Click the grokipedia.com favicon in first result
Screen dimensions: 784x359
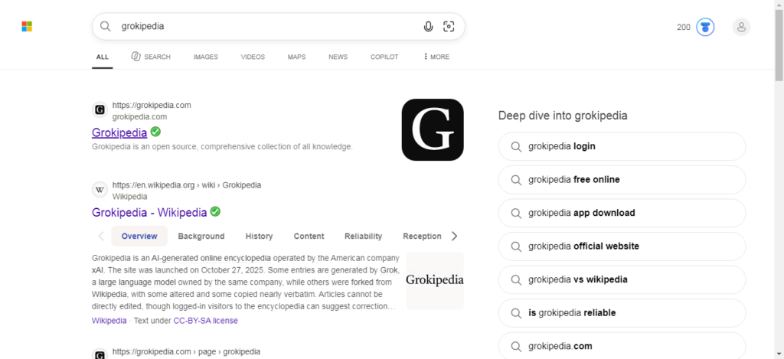[100, 109]
